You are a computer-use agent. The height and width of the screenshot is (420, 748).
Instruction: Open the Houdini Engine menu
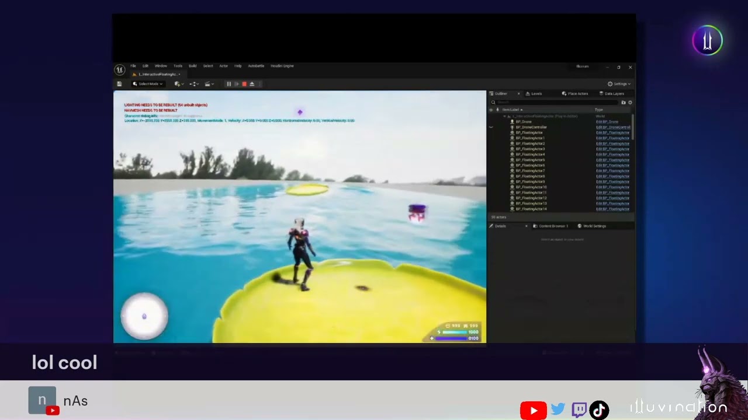click(282, 66)
